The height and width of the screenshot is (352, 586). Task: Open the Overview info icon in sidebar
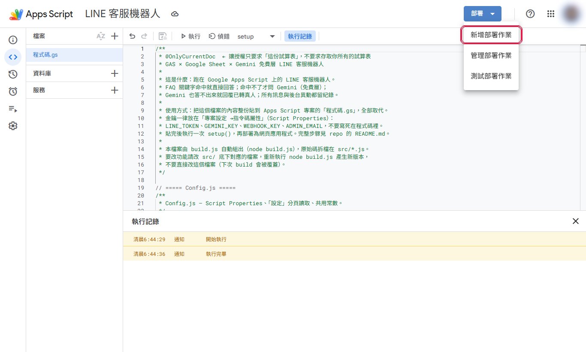click(x=13, y=40)
